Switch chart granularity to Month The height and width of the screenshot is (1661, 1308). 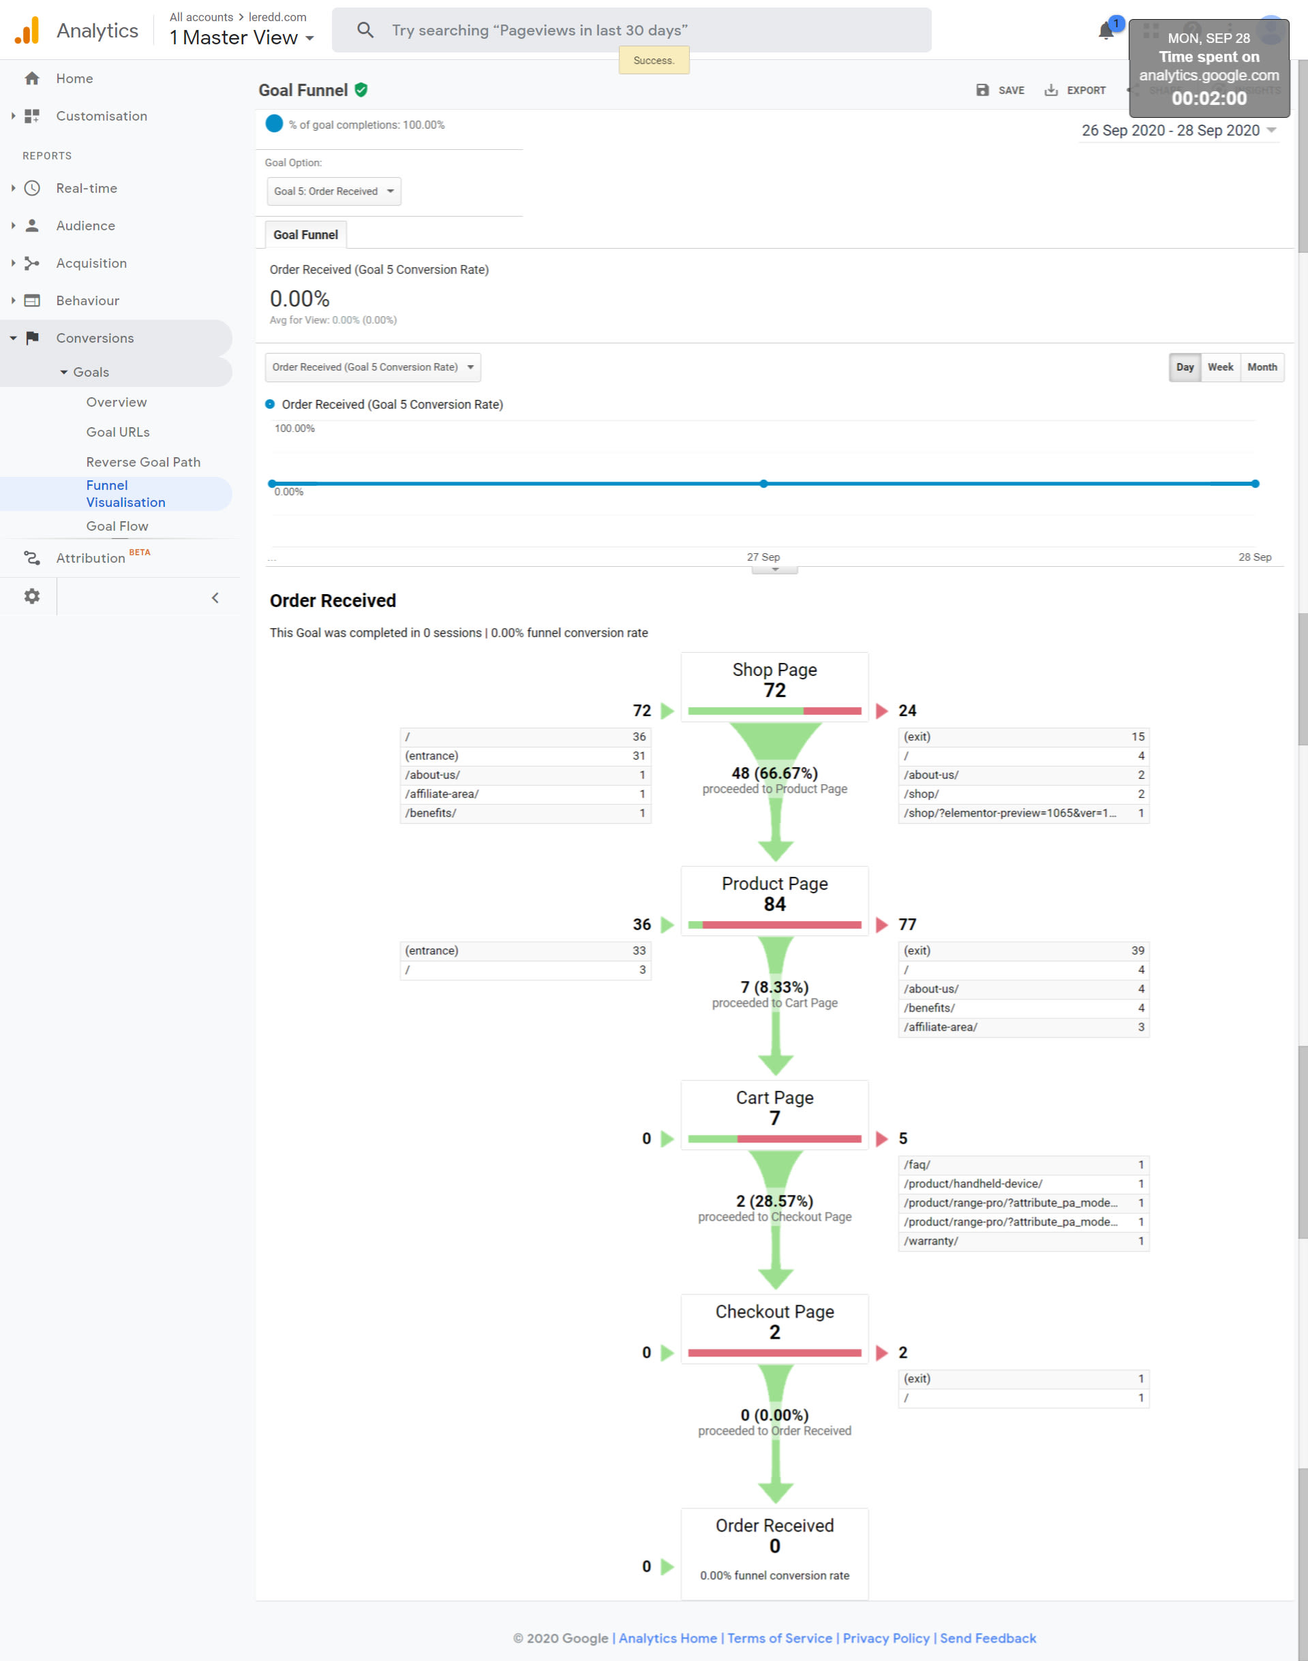pyautogui.click(x=1261, y=367)
